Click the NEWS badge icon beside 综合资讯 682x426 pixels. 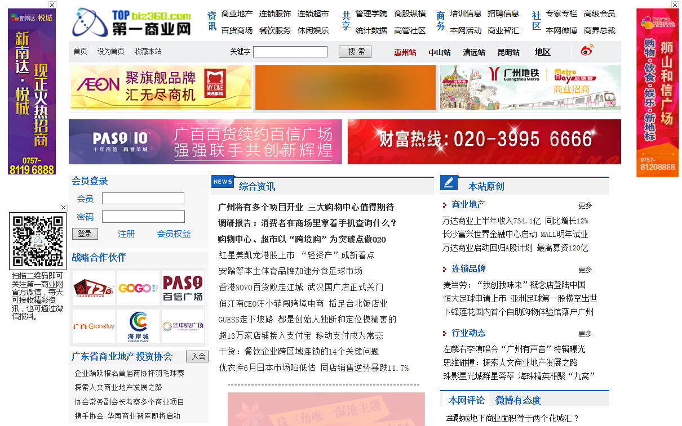tap(223, 182)
